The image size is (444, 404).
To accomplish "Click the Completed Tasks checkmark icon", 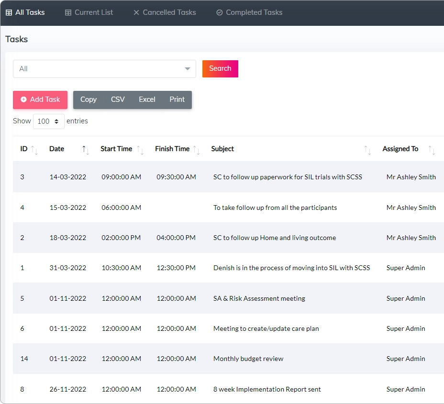I will click(x=220, y=12).
